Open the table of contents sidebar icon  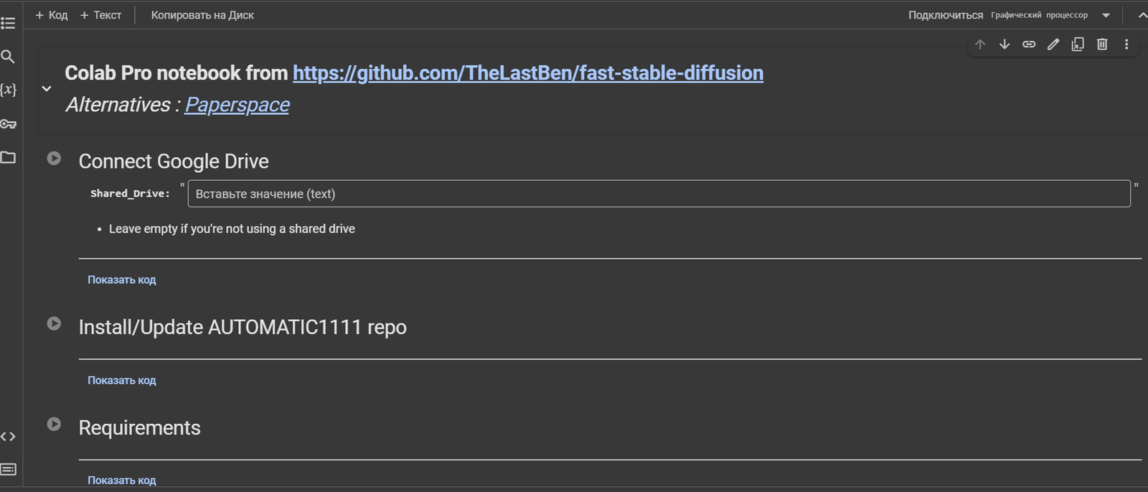click(x=8, y=24)
